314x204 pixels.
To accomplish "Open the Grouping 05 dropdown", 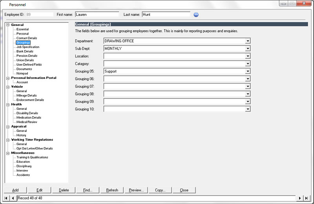I will pos(248,71).
